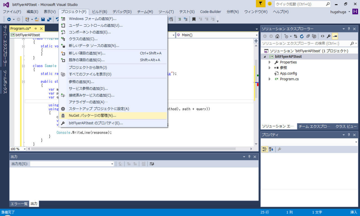Click the Solution Explorer search field
Image resolution: width=360 pixels, height=216 pixels.
coord(306,43)
